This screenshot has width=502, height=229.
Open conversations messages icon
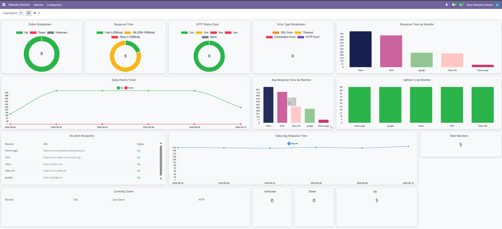(454, 5)
